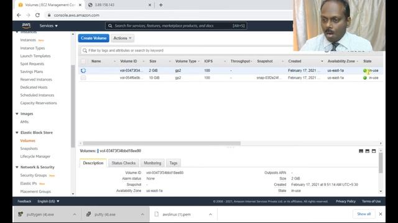
Task: Open the Actions dropdown button
Action: pos(123,38)
